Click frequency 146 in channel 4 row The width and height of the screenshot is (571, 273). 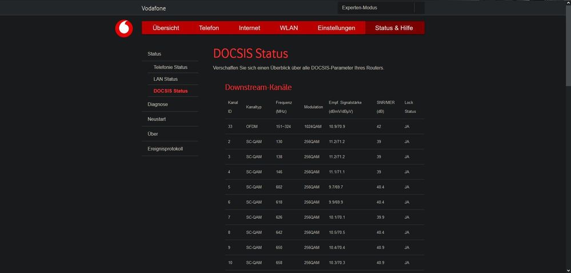tap(279, 172)
